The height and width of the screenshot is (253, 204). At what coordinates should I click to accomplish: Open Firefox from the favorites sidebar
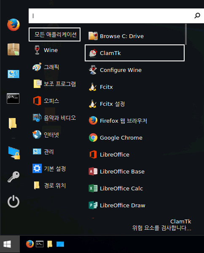[x=13, y=25]
